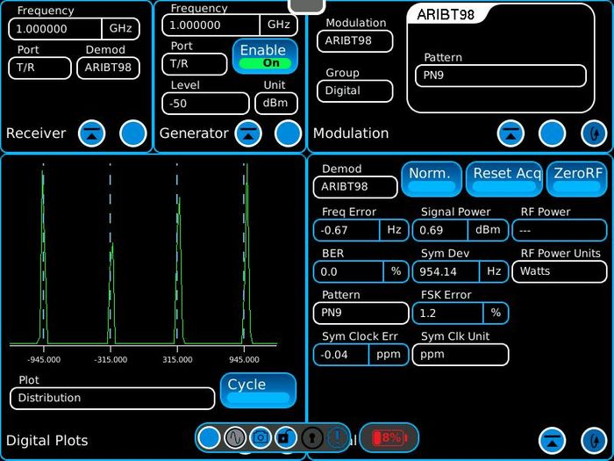Click the Generator Level field showing -50
614x461 pixels.
(205, 104)
